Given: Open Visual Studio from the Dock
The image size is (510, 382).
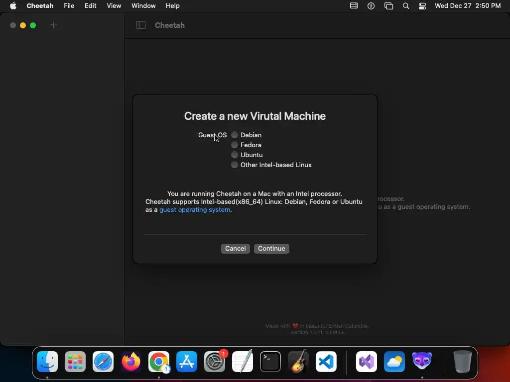Looking at the screenshot, I should pyautogui.click(x=367, y=362).
